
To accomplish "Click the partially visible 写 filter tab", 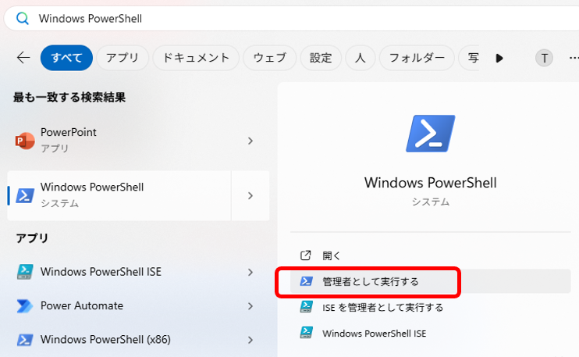I will 470,58.
